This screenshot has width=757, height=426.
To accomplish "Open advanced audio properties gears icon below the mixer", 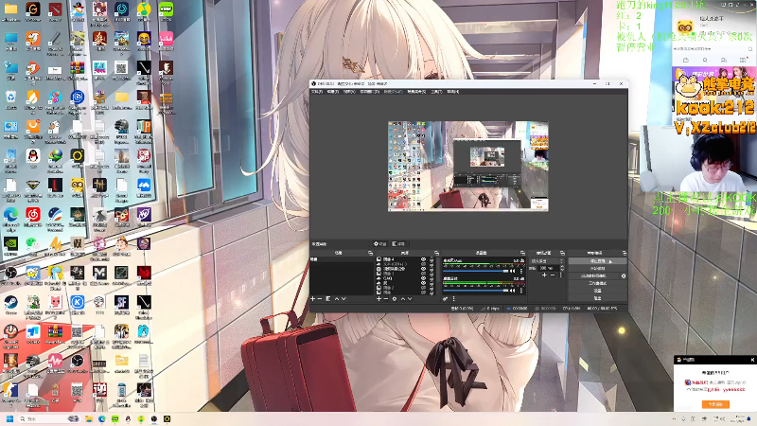I will coord(445,299).
